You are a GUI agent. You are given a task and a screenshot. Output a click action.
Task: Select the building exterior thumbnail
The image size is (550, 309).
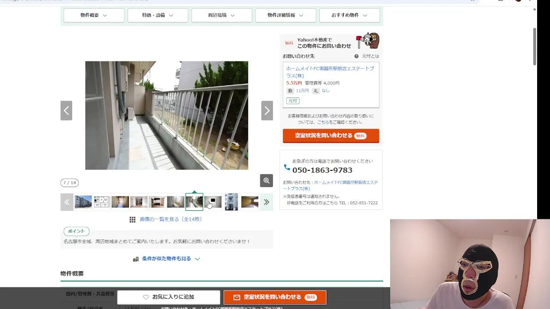[83, 202]
